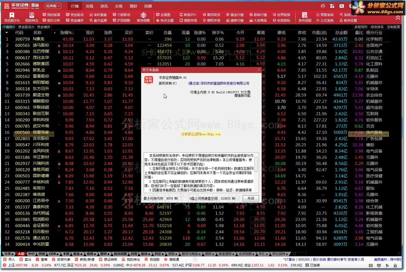406x272 pixels.
Task: Click 买入 buy button in bottom bar
Action: tap(9, 260)
